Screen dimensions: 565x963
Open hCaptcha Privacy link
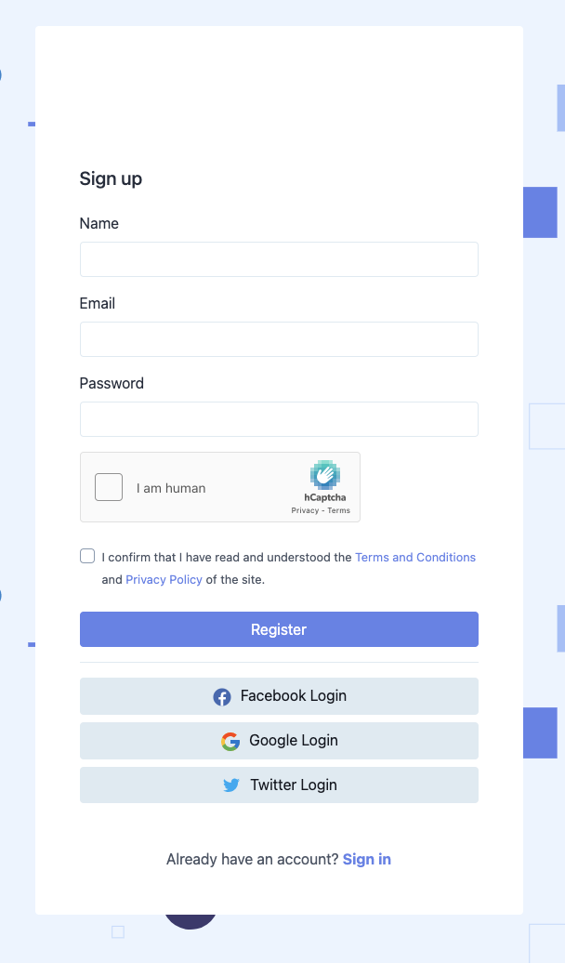(305, 510)
